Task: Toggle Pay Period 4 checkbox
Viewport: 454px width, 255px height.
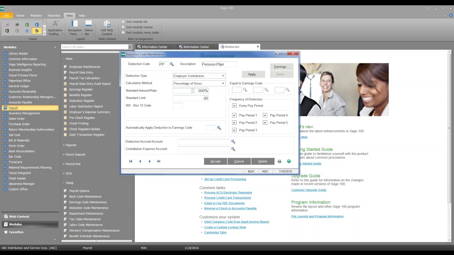Action: point(265,115)
